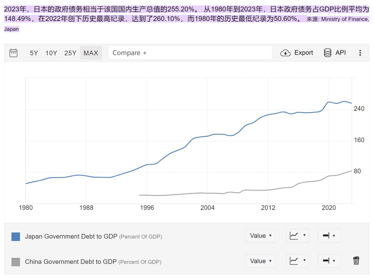
Task: Click the 160 y-axis label
Action: point(359,140)
